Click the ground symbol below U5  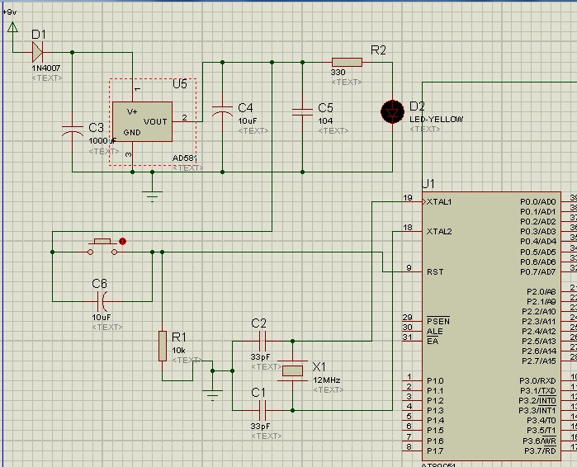point(152,194)
